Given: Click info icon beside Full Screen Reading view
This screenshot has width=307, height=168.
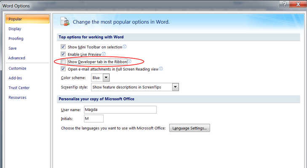Looking at the screenshot, I should [x=161, y=69].
